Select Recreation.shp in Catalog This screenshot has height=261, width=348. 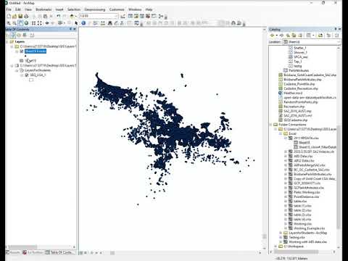click(294, 107)
